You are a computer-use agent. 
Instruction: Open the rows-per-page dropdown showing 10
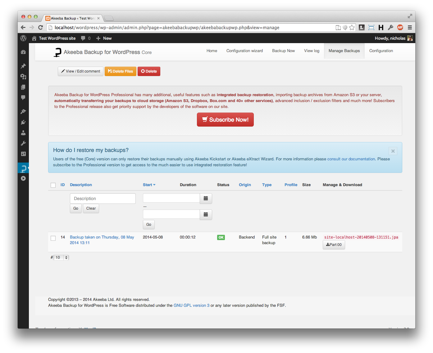coord(61,257)
